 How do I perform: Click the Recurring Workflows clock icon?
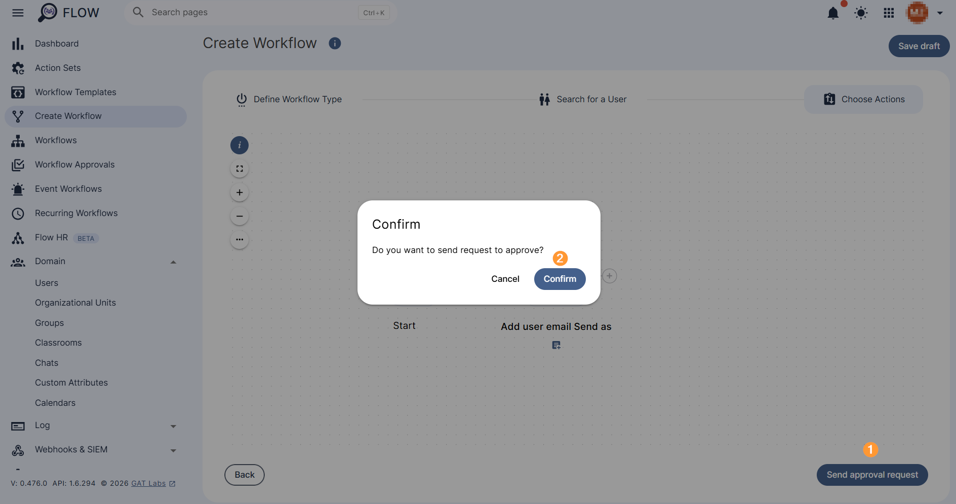click(18, 214)
